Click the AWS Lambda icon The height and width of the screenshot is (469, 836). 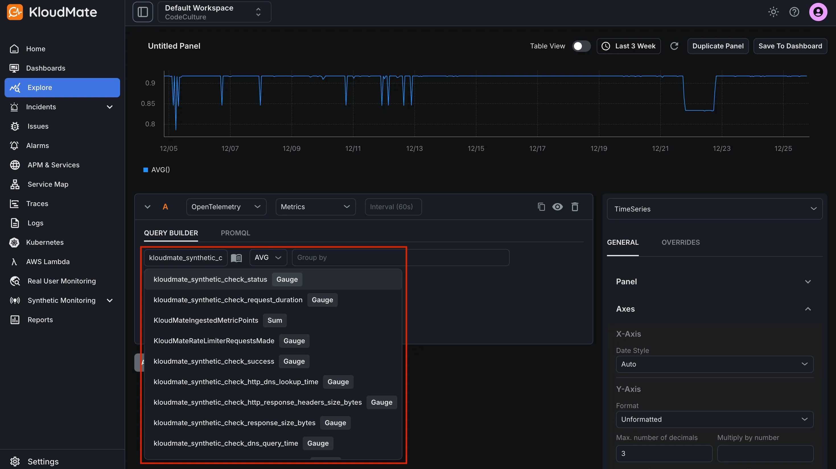[14, 262]
